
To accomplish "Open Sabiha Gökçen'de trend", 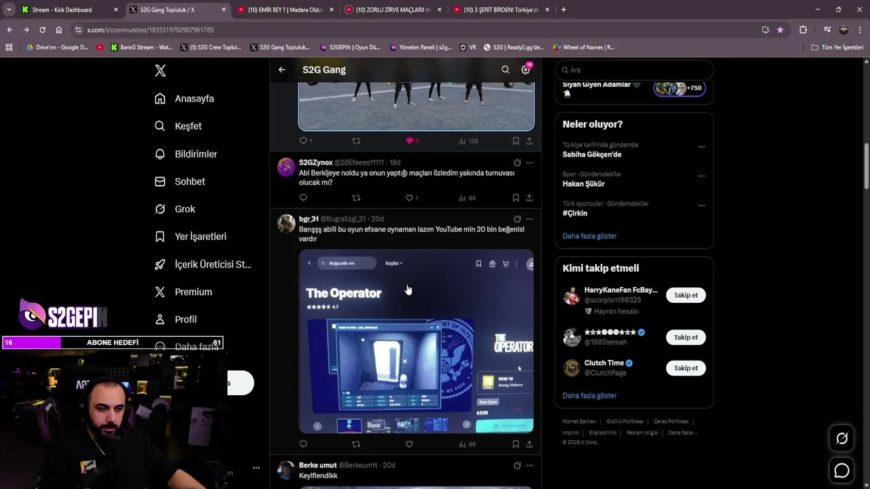I will [592, 154].
